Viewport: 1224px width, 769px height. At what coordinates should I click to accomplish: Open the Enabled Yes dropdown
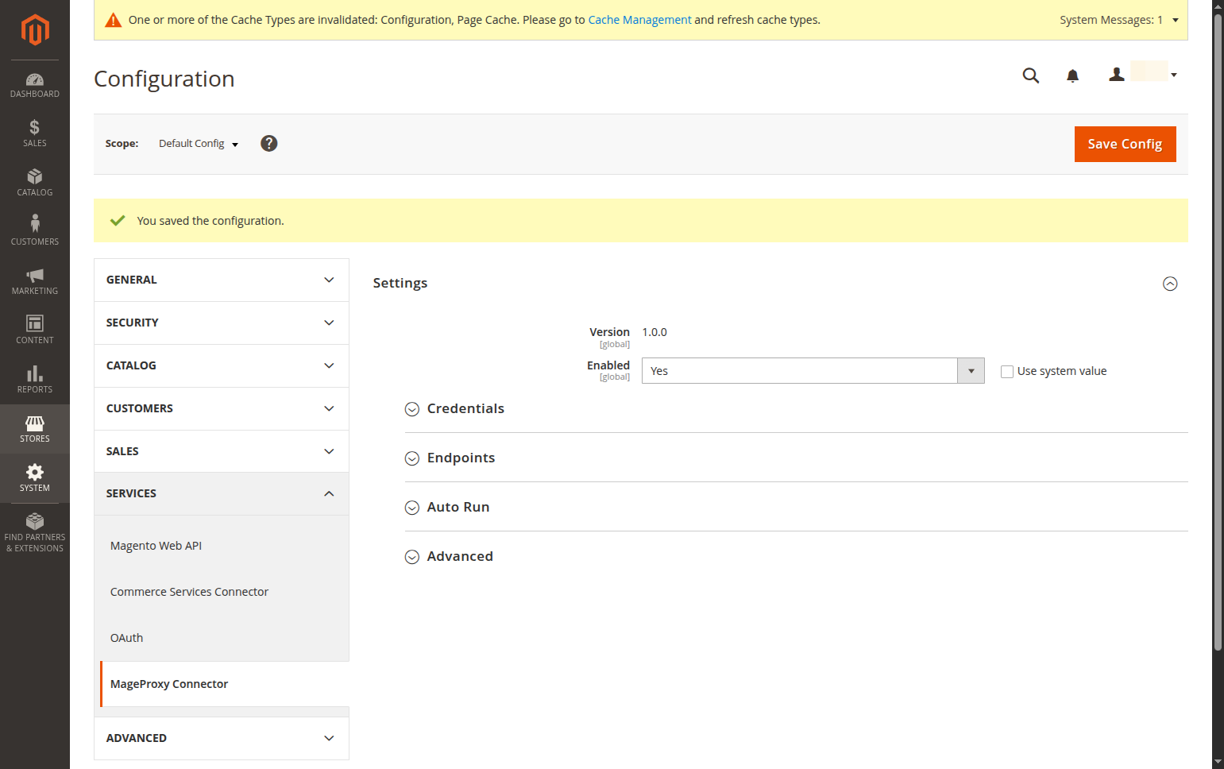click(x=813, y=371)
